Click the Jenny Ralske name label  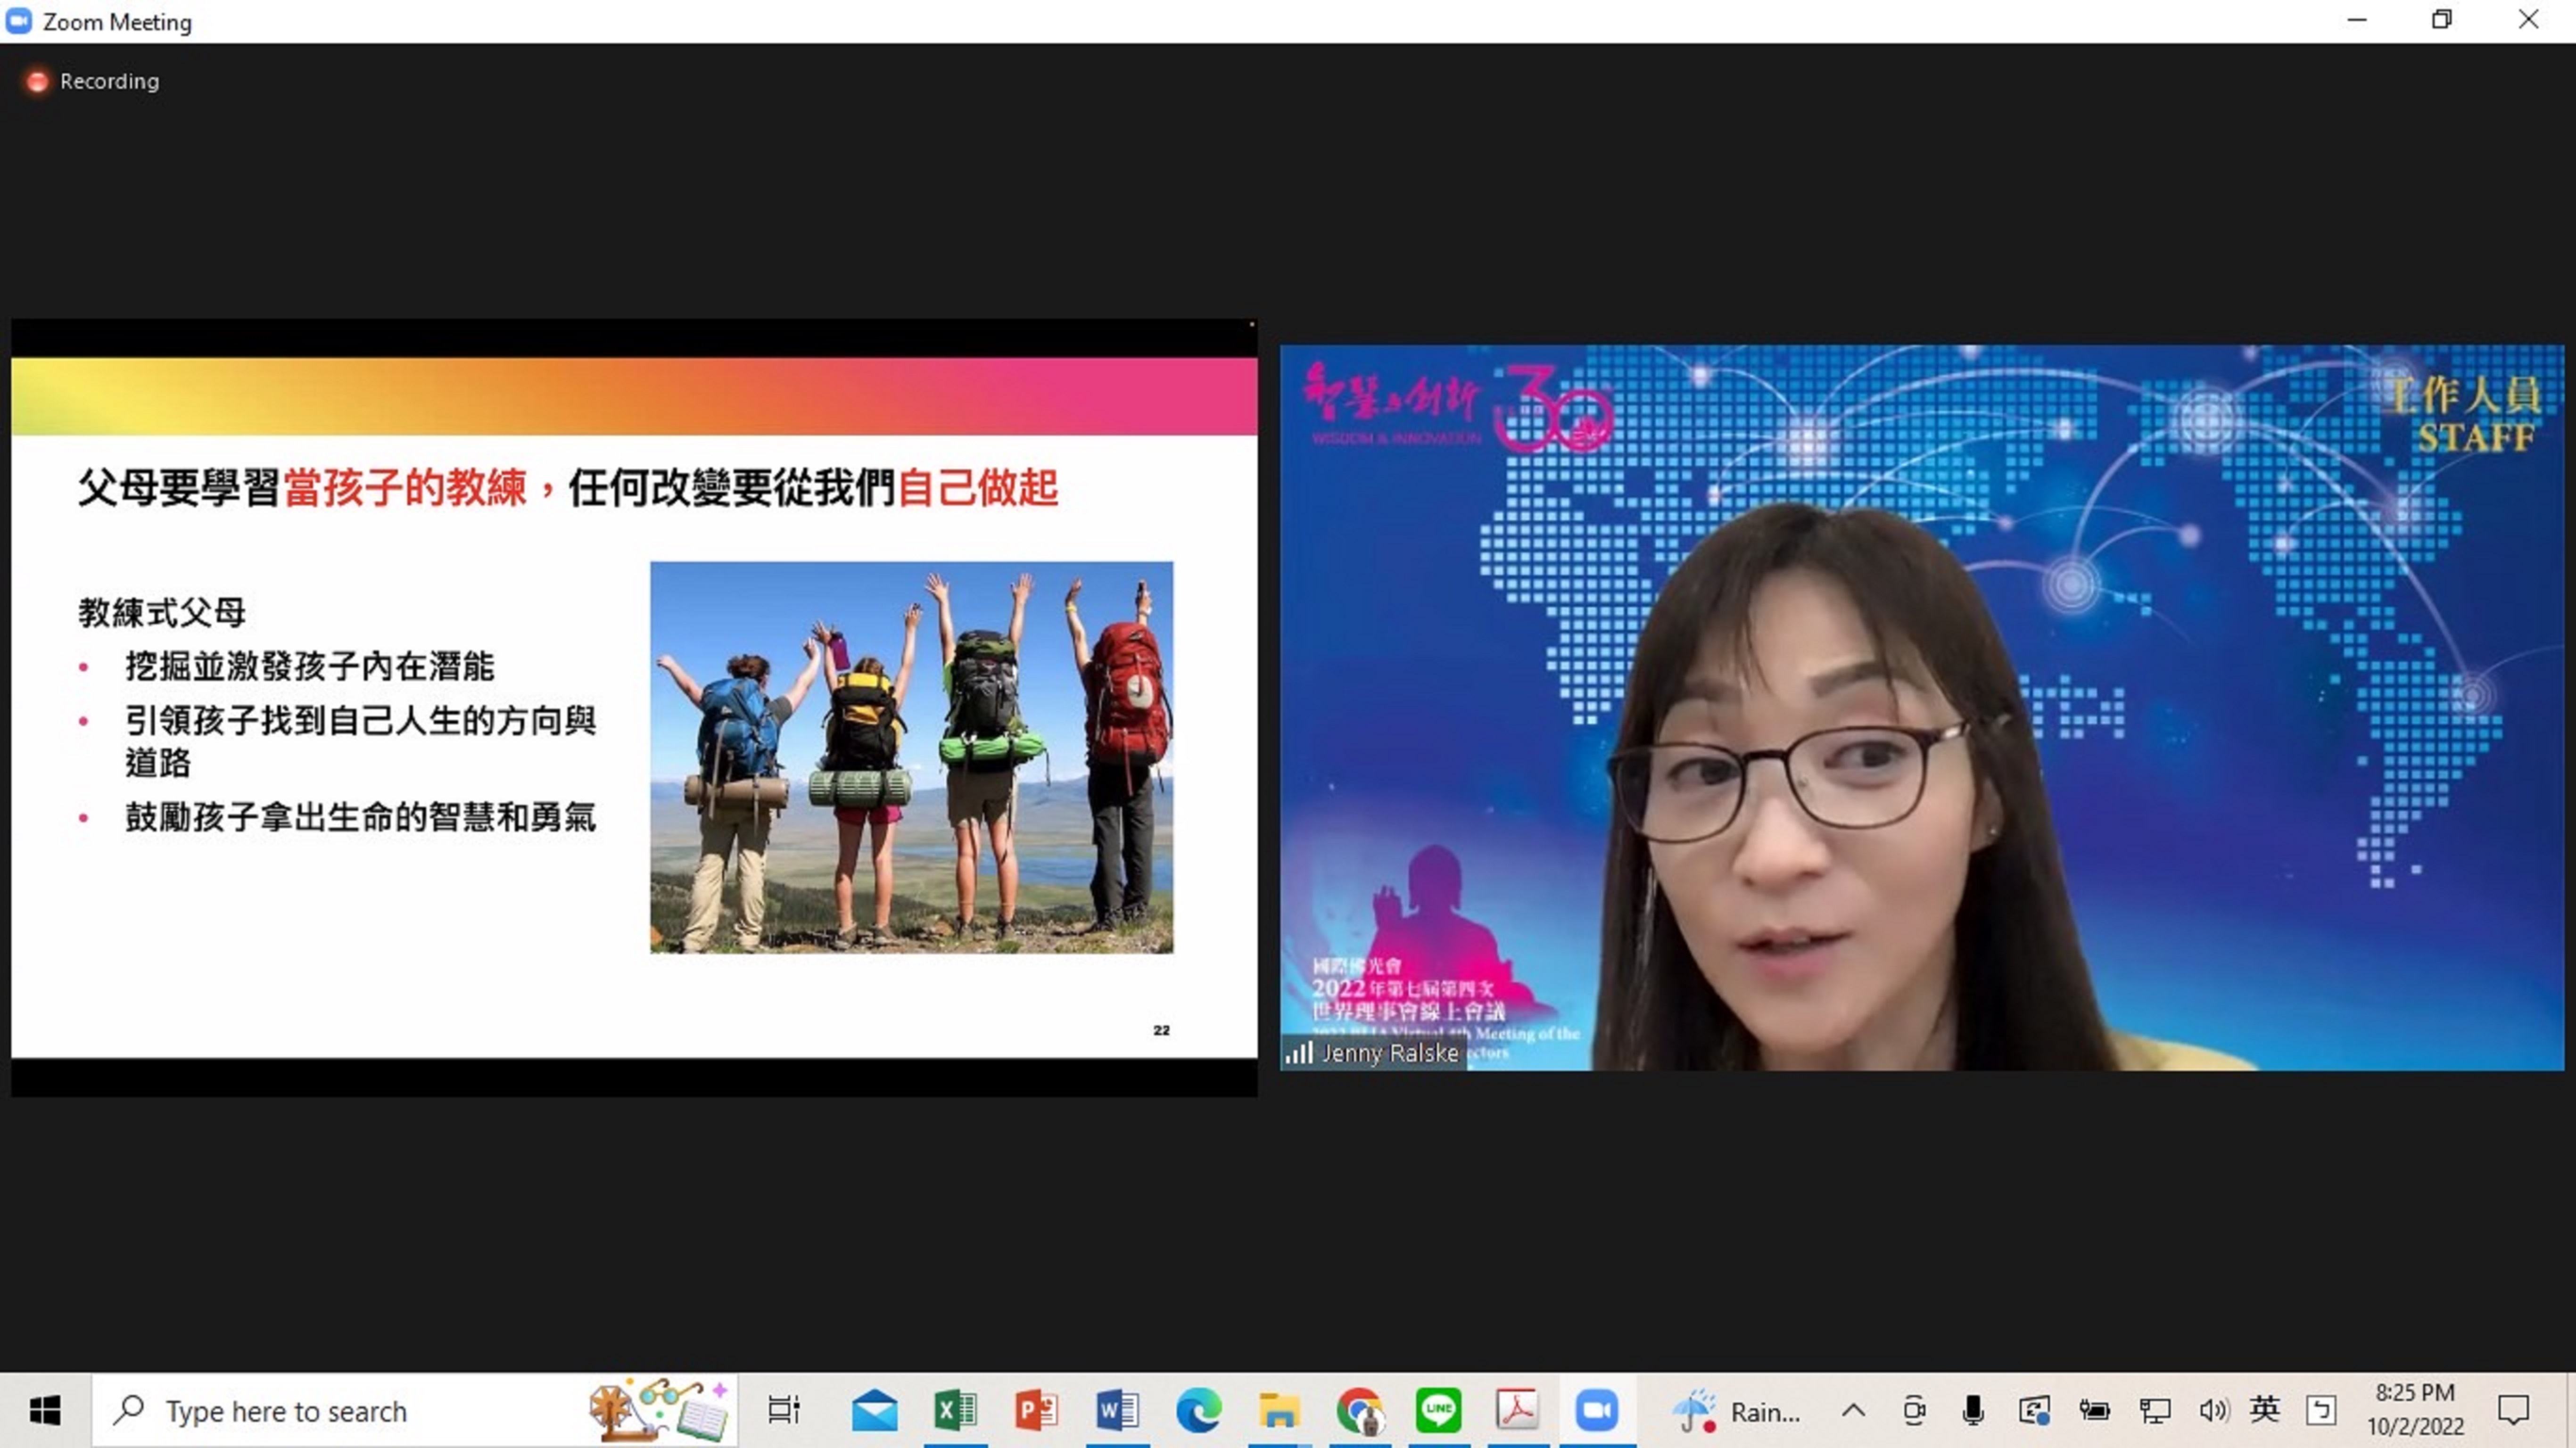(1390, 1053)
